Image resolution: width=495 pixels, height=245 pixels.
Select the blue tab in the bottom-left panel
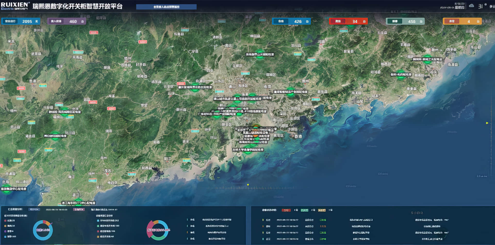(x=34, y=209)
